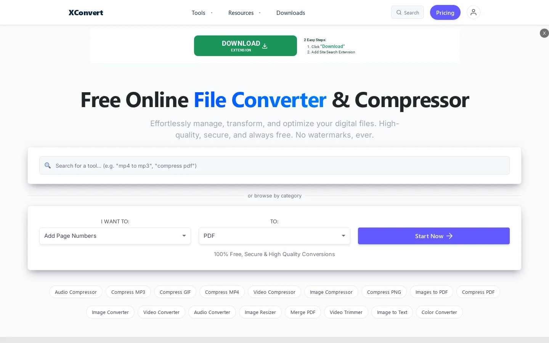549x343 pixels.
Task: Close the ad banner with X
Action: point(544,33)
